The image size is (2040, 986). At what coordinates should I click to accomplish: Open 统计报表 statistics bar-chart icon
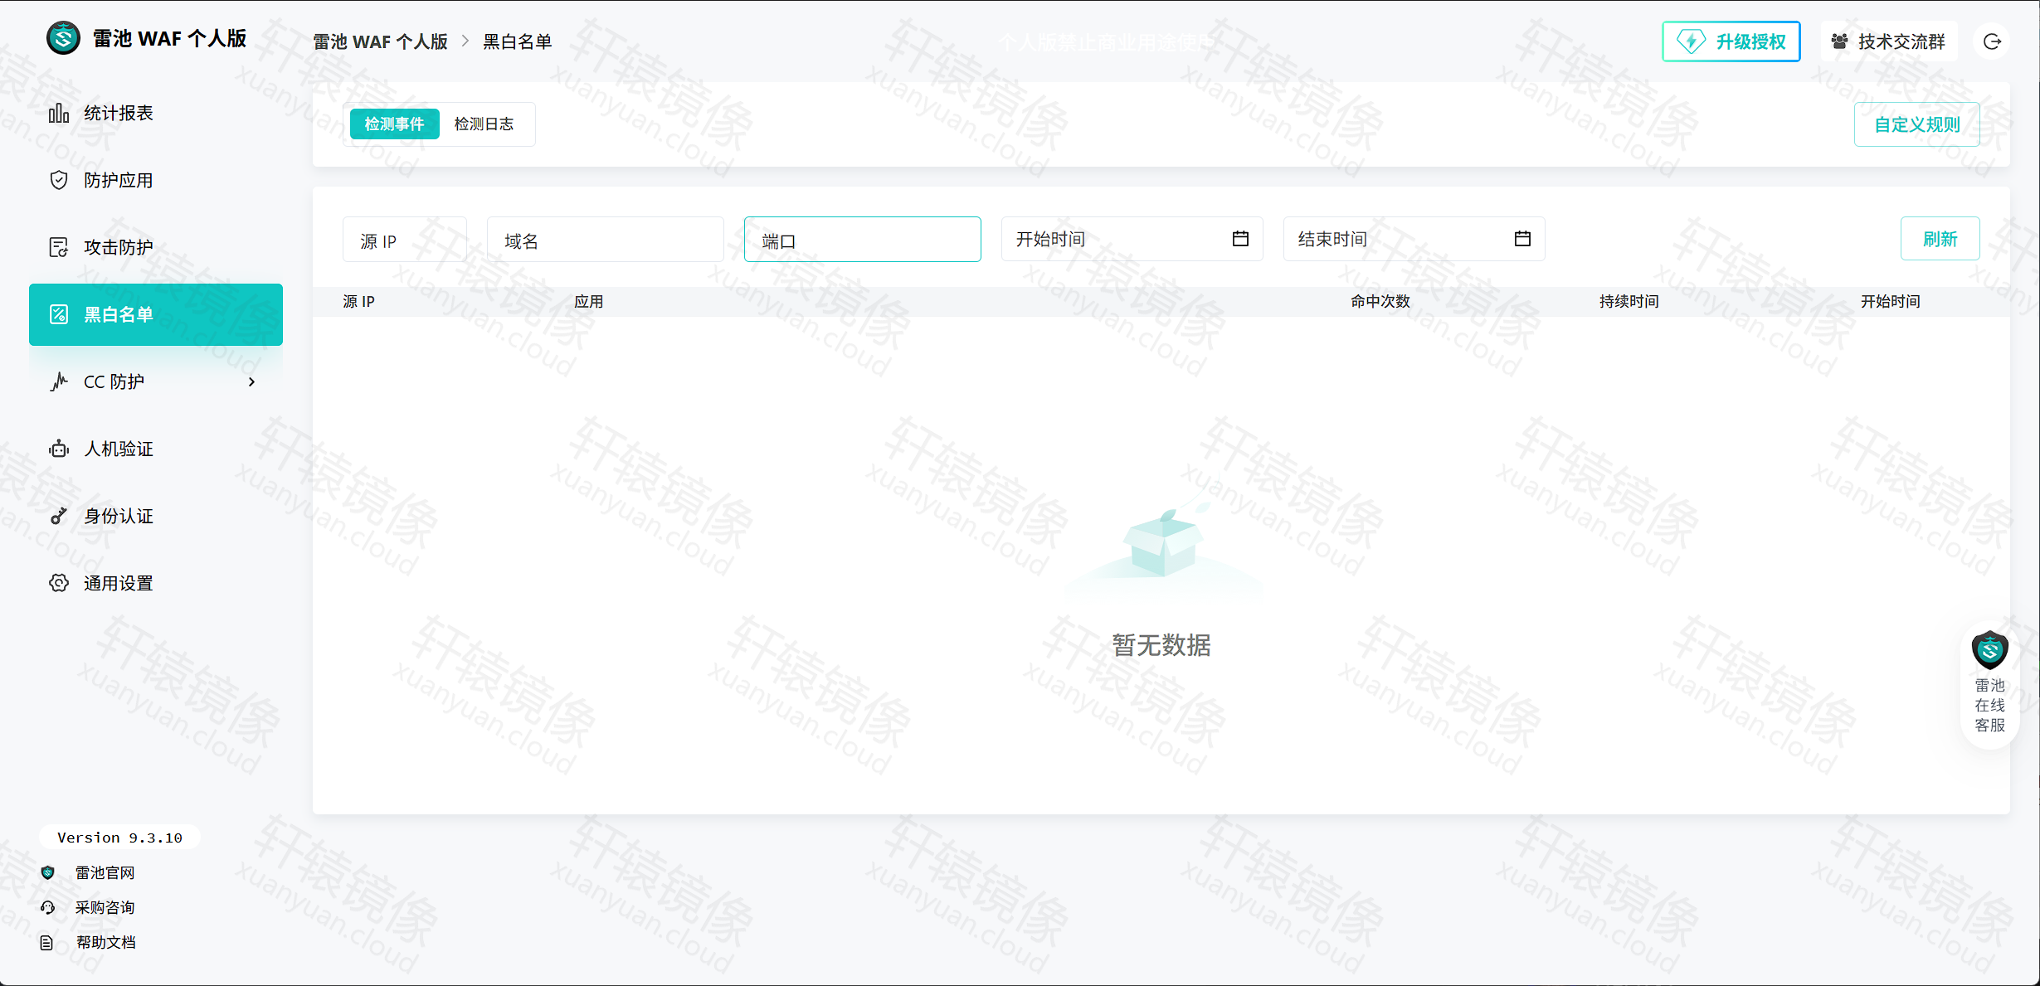tap(58, 113)
